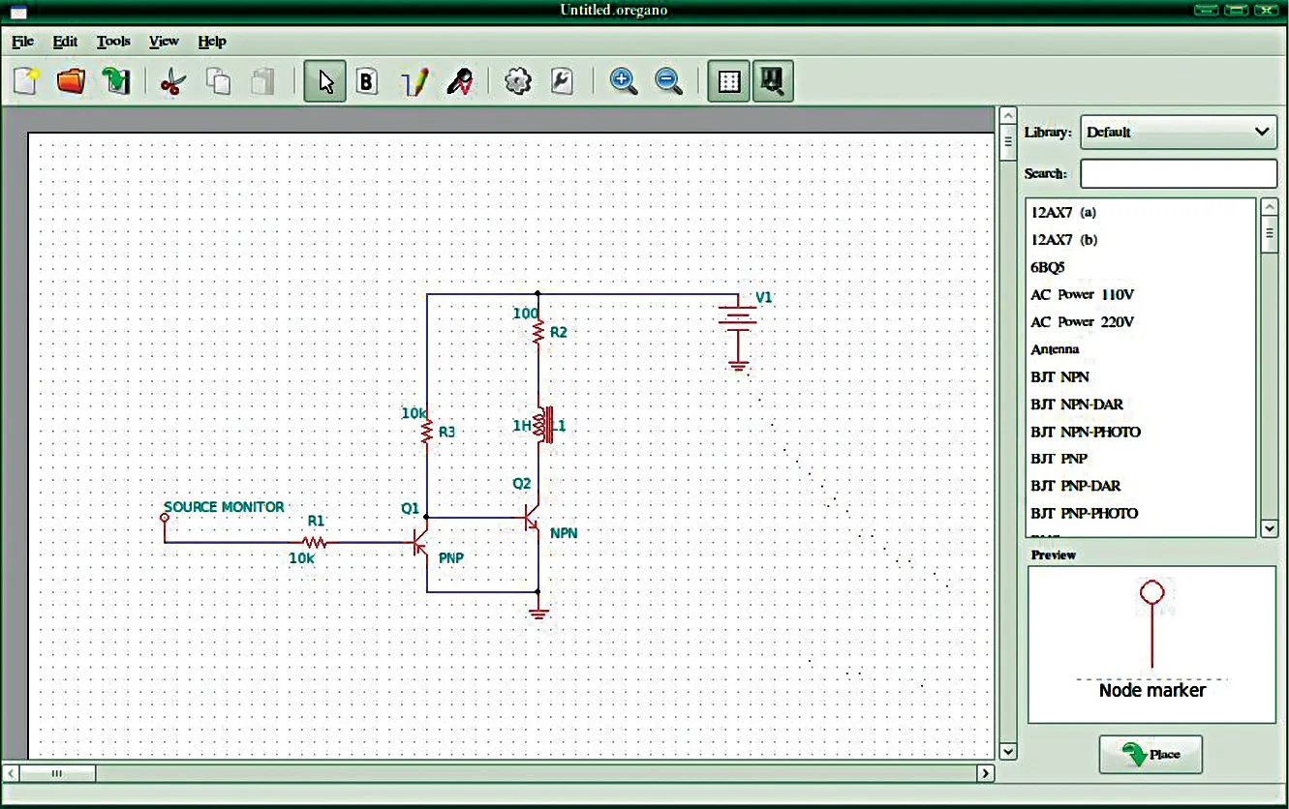
Task: Open the View menu
Action: pyautogui.click(x=164, y=42)
